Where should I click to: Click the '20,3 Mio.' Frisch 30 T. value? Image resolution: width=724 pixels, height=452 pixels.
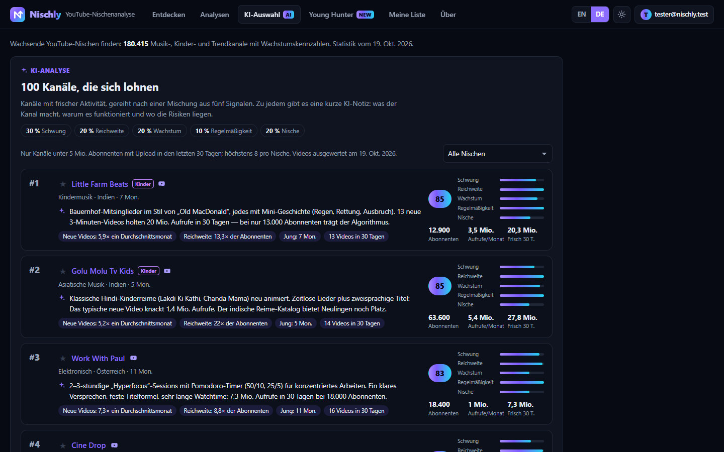(x=522, y=230)
